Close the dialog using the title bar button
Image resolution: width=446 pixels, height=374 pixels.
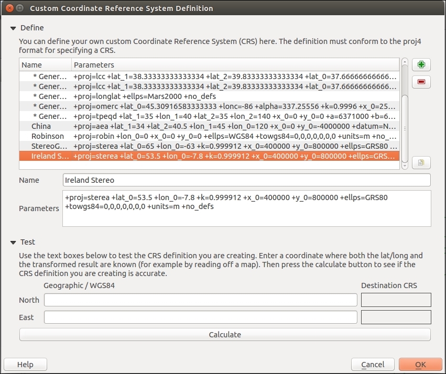click(x=8, y=8)
